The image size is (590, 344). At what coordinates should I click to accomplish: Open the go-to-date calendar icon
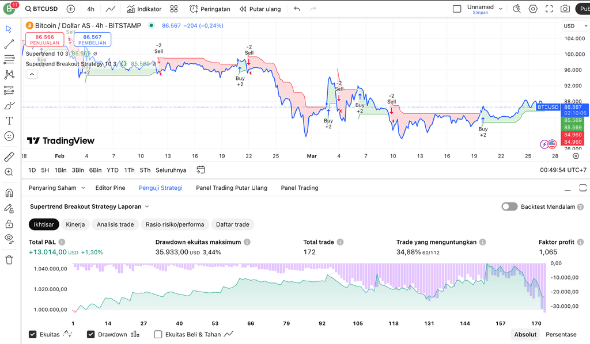(201, 170)
